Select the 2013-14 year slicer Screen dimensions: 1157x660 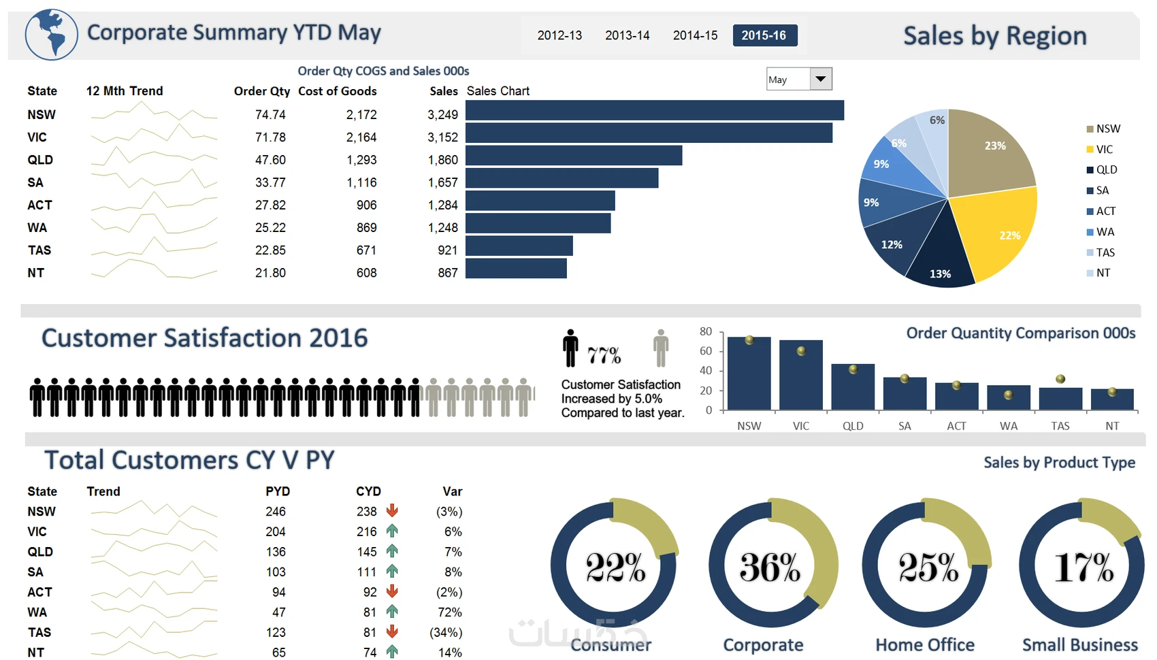tap(628, 35)
